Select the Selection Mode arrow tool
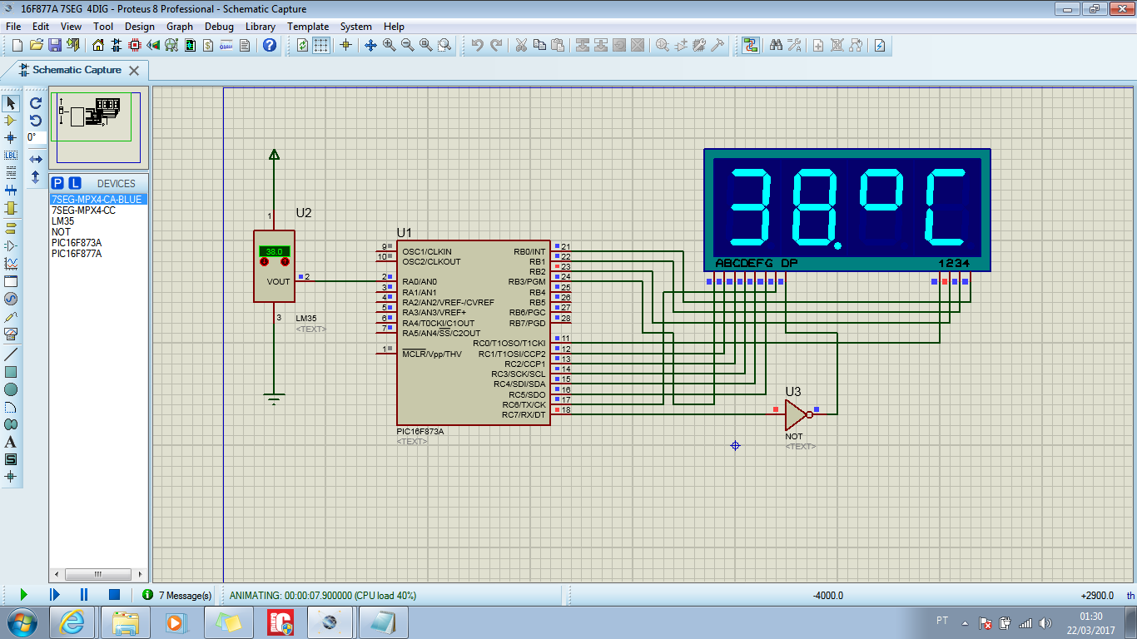The width and height of the screenshot is (1137, 639). (x=11, y=103)
